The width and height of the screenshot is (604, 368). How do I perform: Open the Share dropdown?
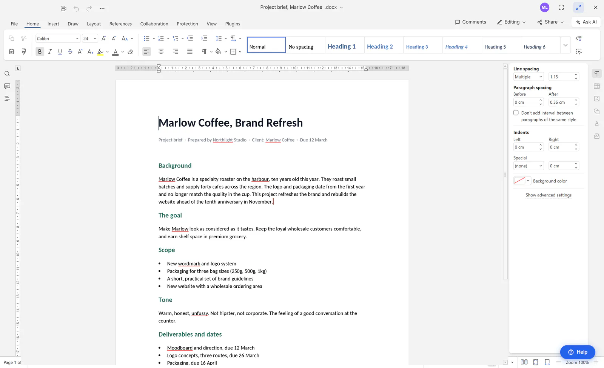tap(550, 22)
